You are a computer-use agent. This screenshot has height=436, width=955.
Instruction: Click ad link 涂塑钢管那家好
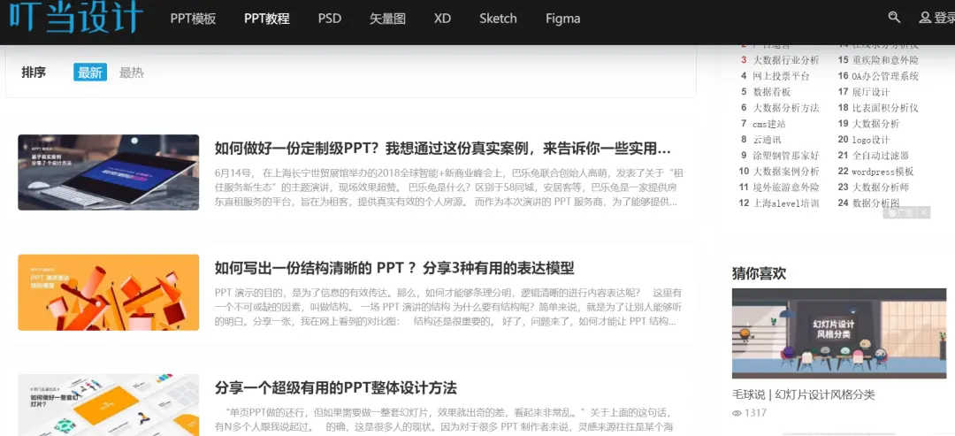(786, 156)
